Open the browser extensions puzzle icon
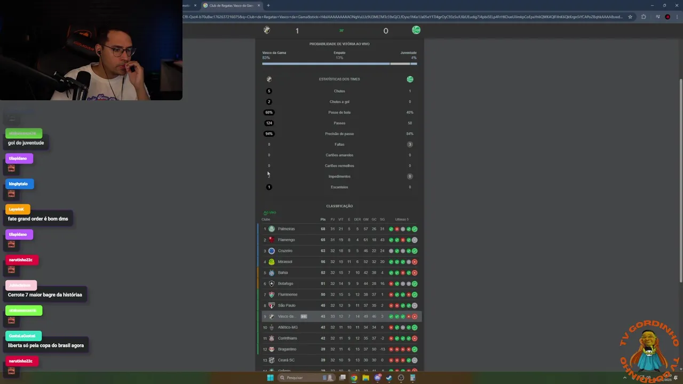Image resolution: width=683 pixels, height=384 pixels. click(x=644, y=17)
